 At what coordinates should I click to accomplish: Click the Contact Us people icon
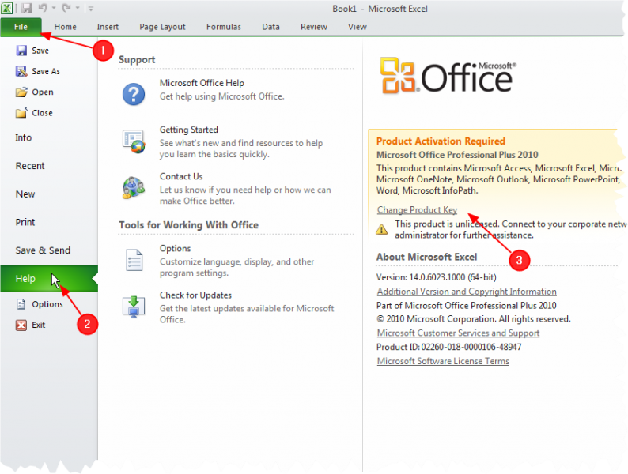click(134, 187)
